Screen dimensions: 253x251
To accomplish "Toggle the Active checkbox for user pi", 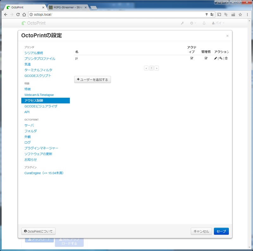I will pyautogui.click(x=192, y=58).
